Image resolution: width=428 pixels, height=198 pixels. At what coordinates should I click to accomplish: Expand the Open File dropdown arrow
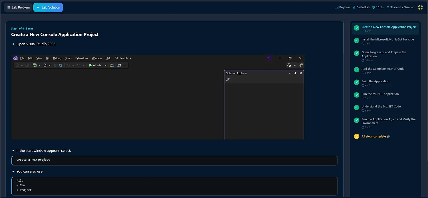(49, 65)
